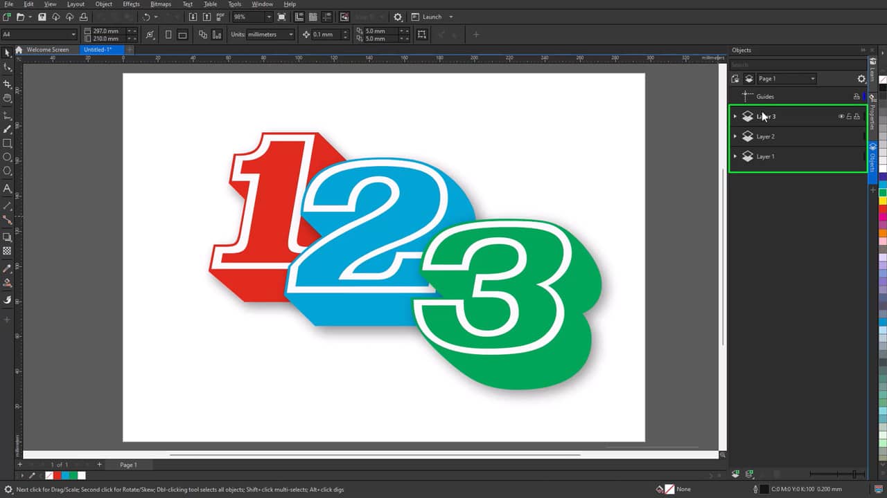
Task: Click the Page 1 tab at bottom
Action: (128, 465)
